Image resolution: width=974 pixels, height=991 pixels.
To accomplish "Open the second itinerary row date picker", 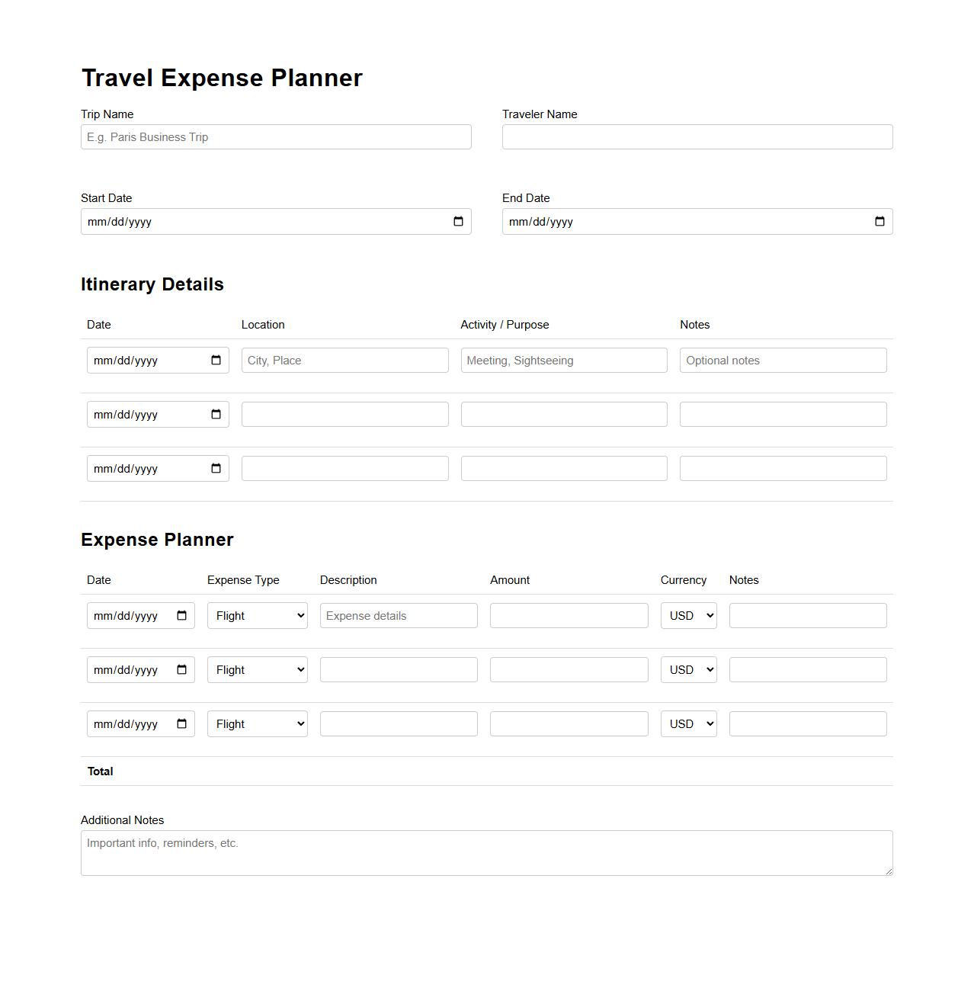I will (216, 414).
